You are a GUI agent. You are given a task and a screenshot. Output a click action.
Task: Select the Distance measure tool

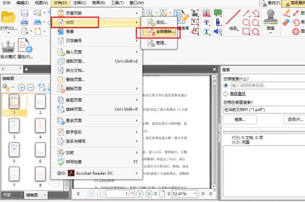click(296, 13)
